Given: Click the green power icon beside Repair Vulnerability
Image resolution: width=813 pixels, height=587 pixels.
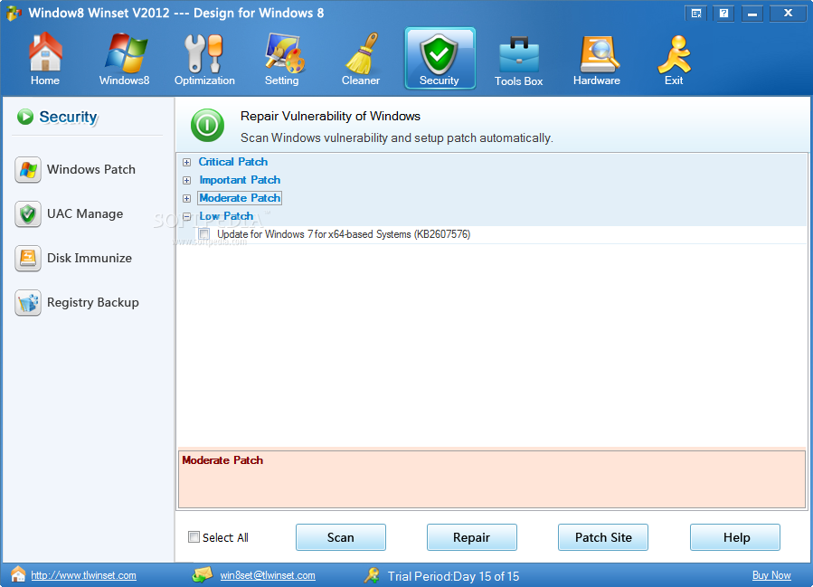Looking at the screenshot, I should pyautogui.click(x=207, y=125).
